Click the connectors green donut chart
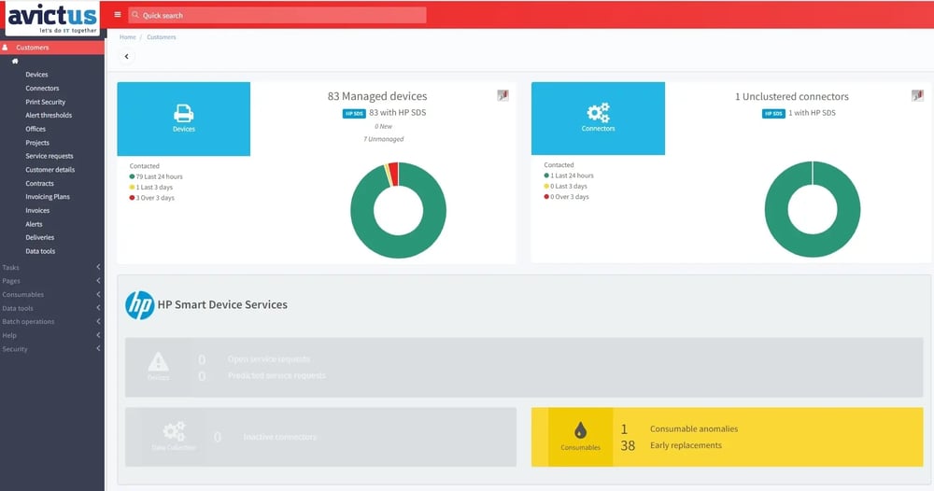Screen dimensions: 934x491 pos(813,245)
